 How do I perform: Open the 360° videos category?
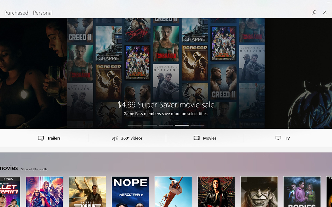(127, 138)
